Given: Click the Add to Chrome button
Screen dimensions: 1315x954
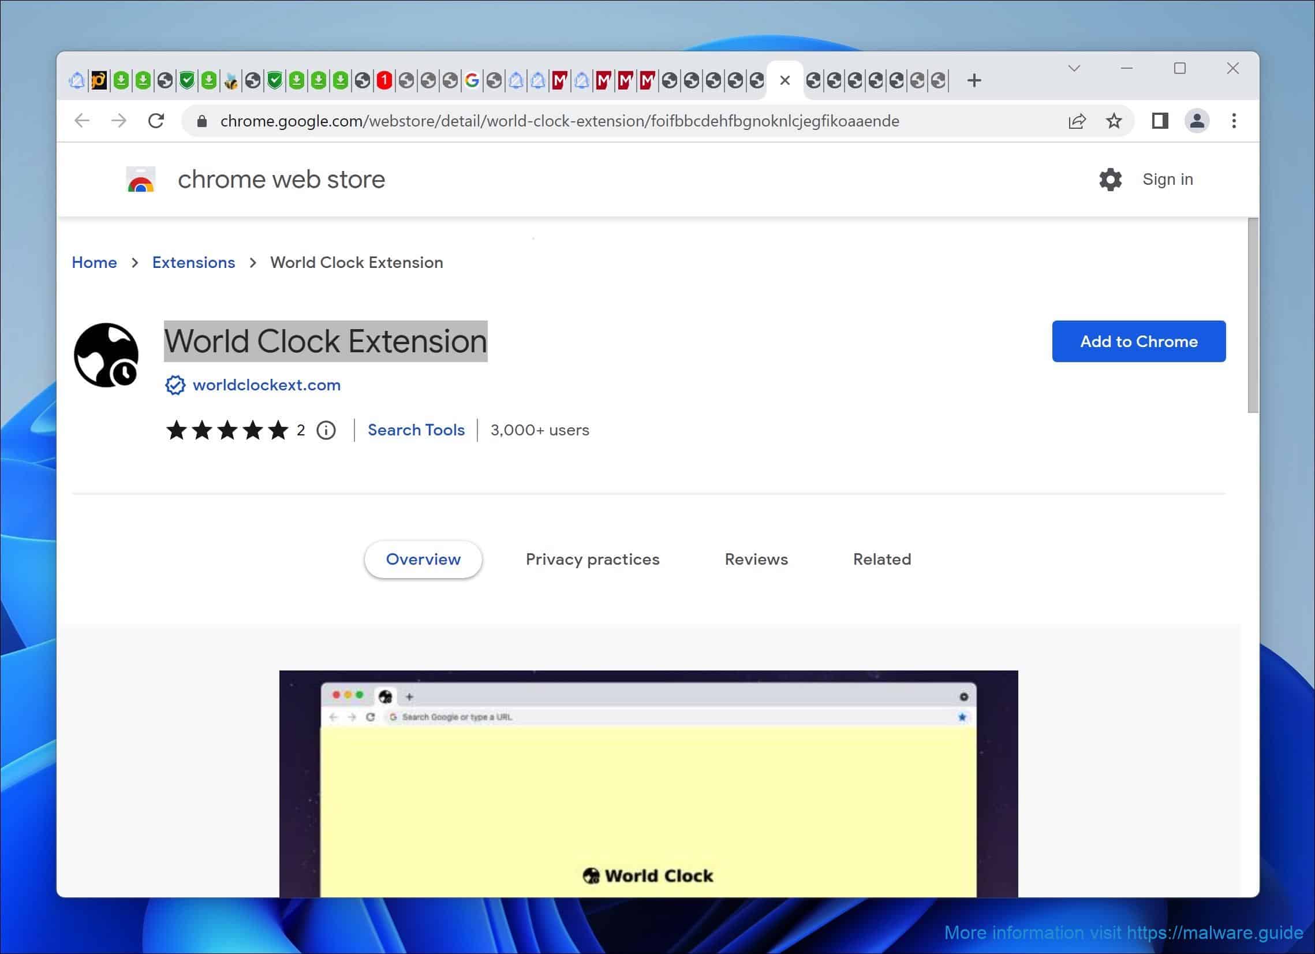Looking at the screenshot, I should point(1138,341).
